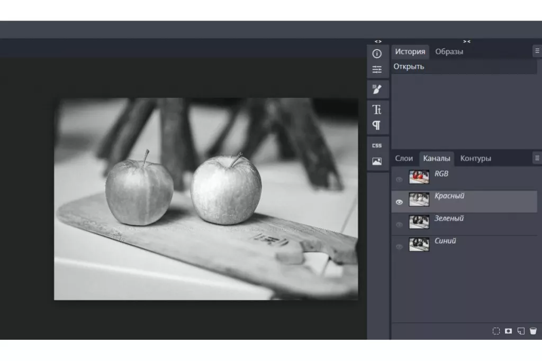Open the Character panel (Tt) icon

coord(377,109)
